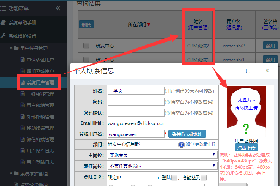Open 用户邮箱管理 page

(40, 105)
